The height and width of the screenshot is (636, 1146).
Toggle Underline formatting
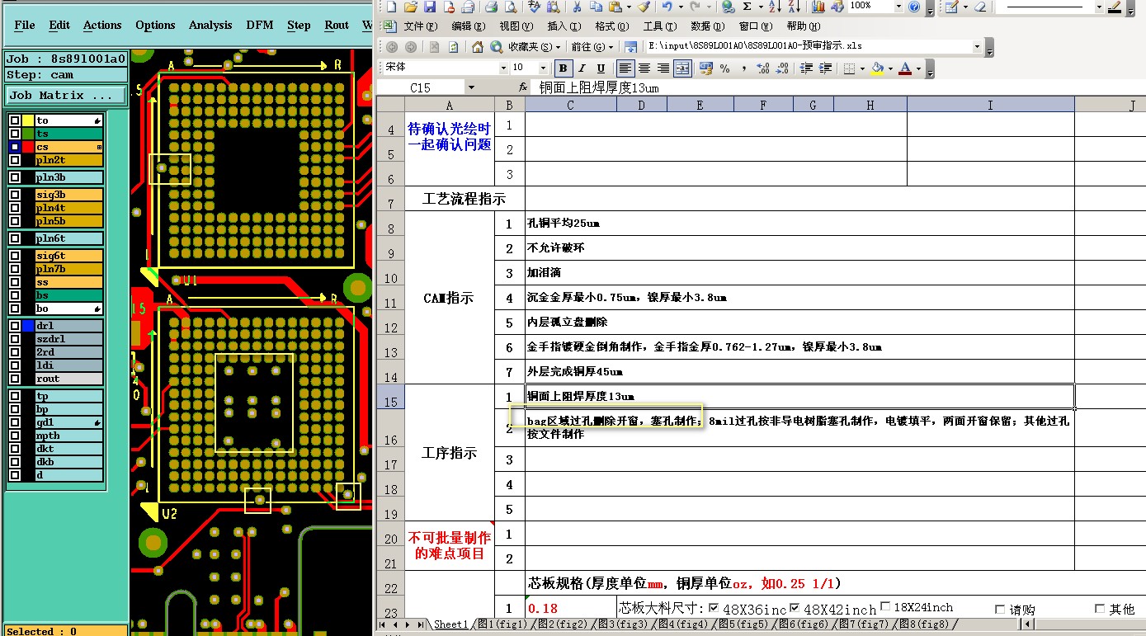click(x=601, y=68)
